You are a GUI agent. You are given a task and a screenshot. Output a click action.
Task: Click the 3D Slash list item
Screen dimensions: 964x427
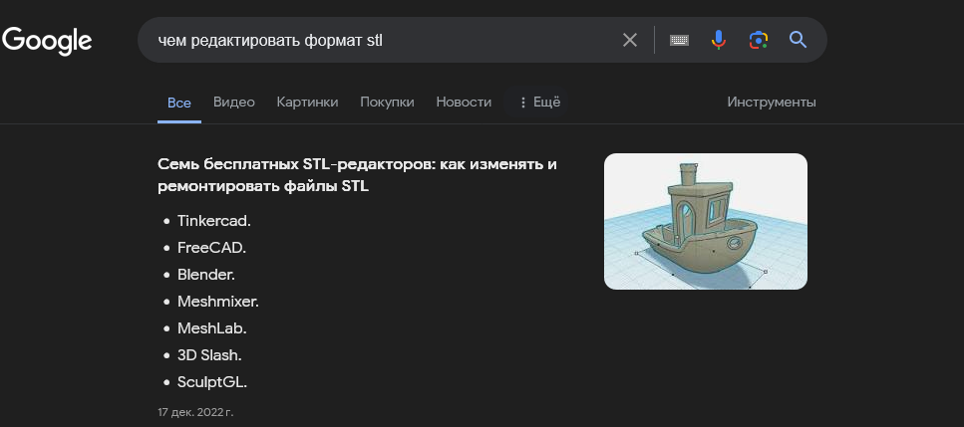tap(209, 356)
